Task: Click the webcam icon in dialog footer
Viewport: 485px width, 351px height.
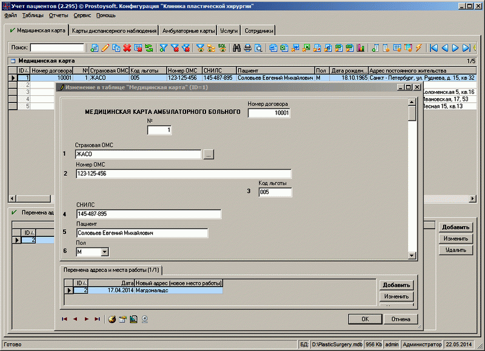Action: coord(145,318)
